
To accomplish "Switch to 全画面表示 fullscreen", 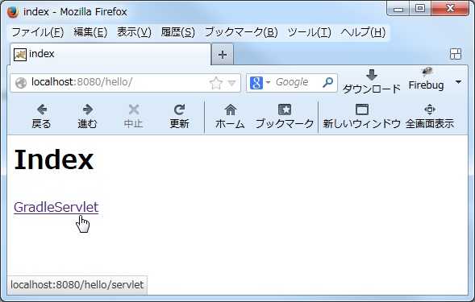I will 430,116.
